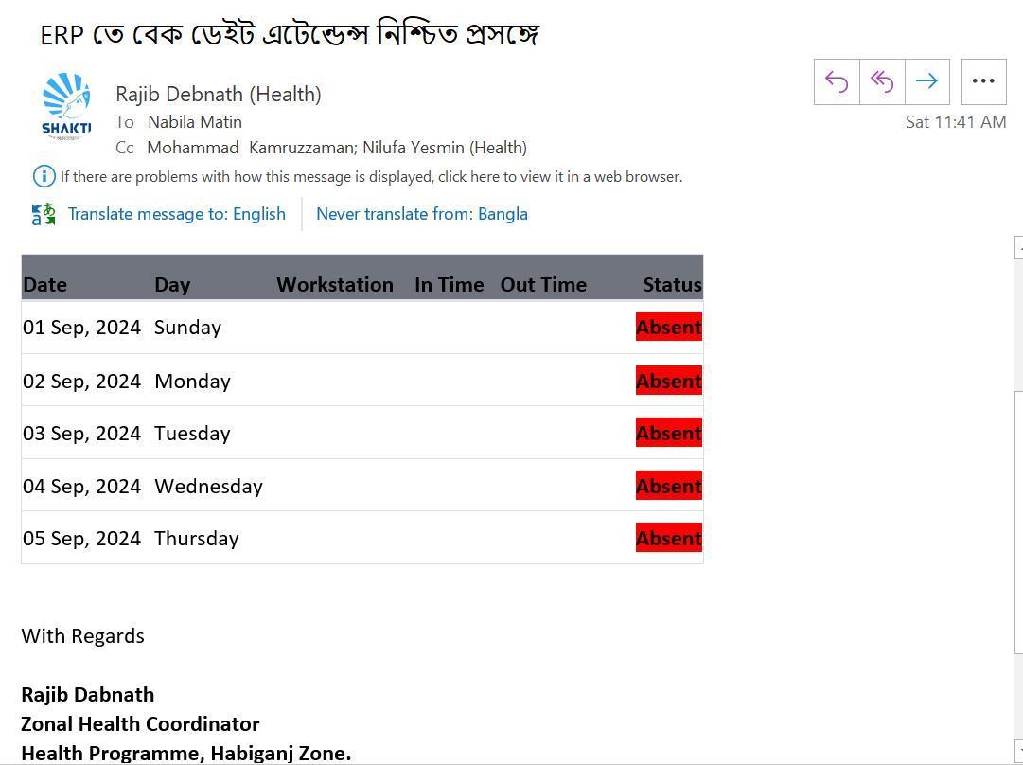The image size is (1023, 765).
Task: Click the Reply All double-arrow icon
Action: pos(882,81)
